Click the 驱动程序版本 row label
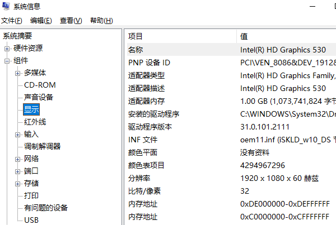The image size is (336, 225). click(150, 127)
